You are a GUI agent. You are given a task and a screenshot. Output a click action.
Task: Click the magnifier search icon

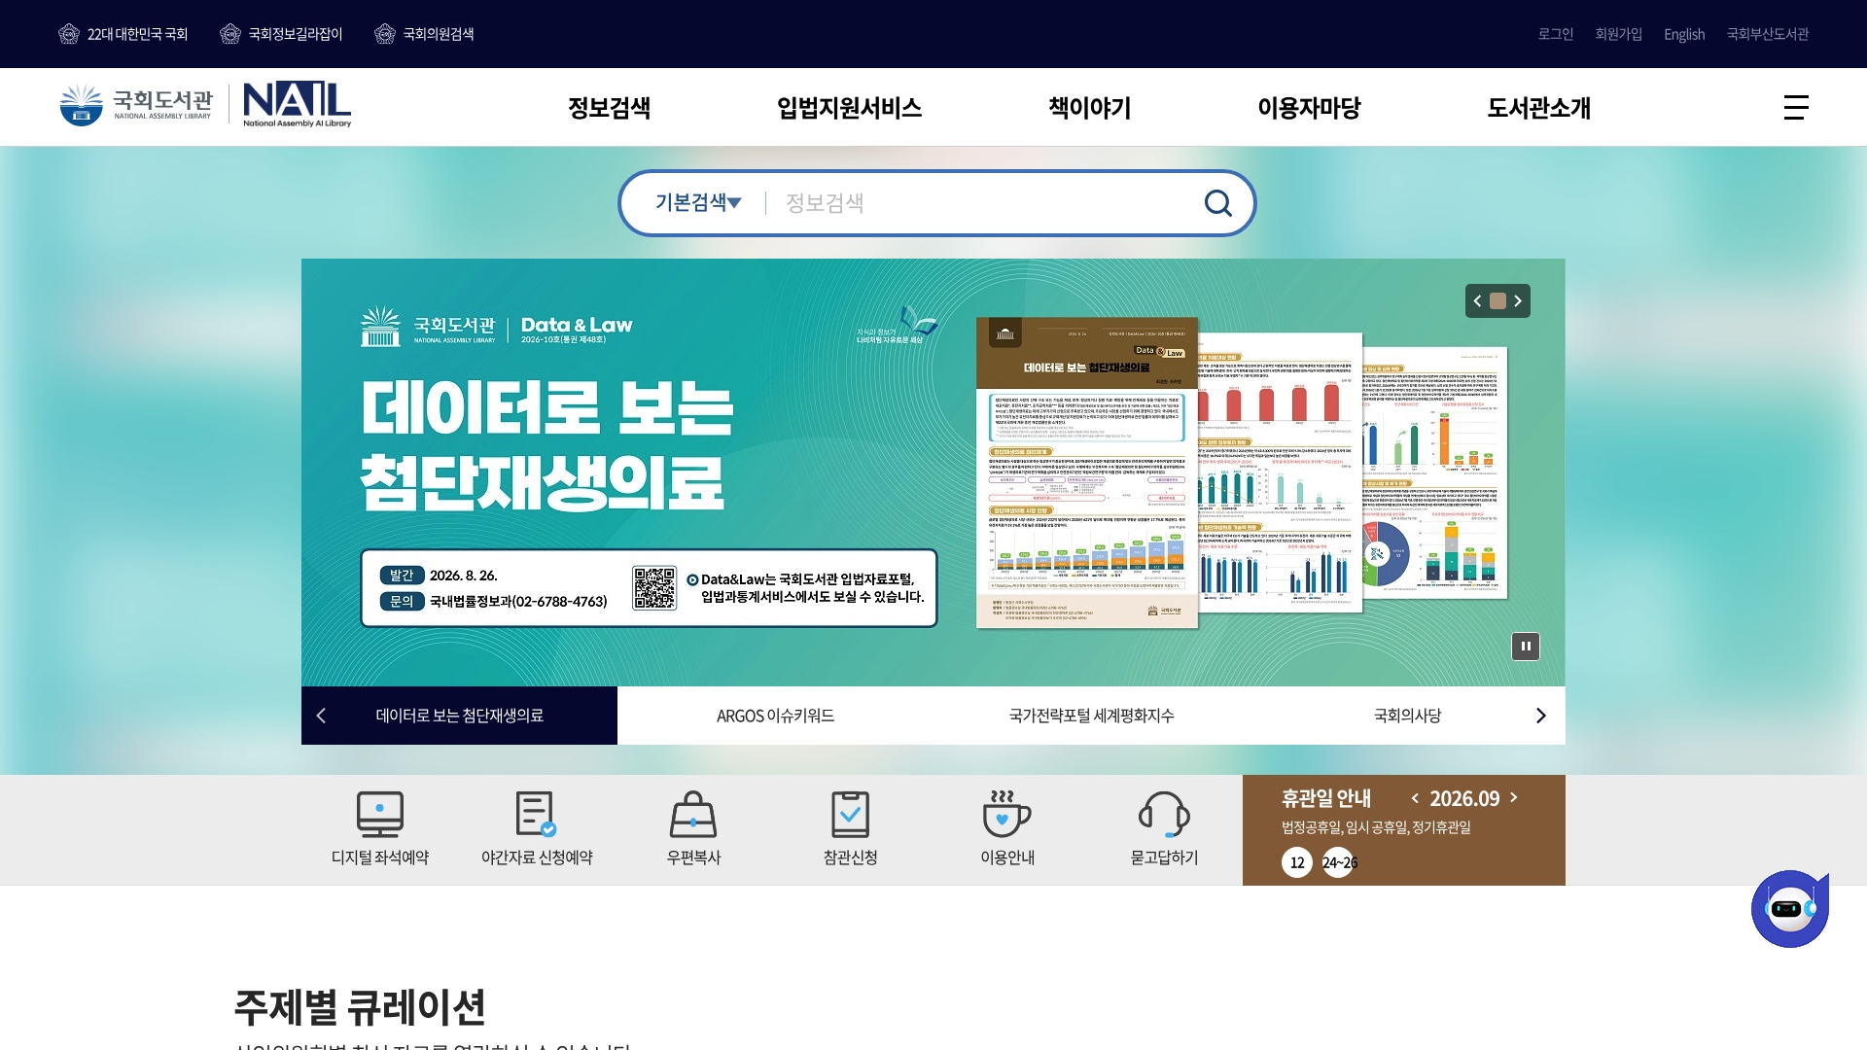coord(1217,203)
